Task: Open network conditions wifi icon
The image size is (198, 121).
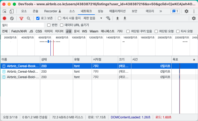Action: coord(108,18)
